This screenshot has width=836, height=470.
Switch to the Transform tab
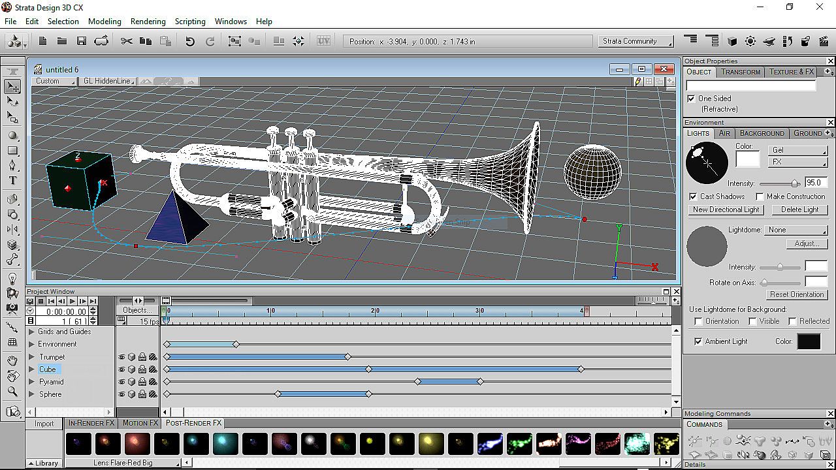pyautogui.click(x=740, y=72)
